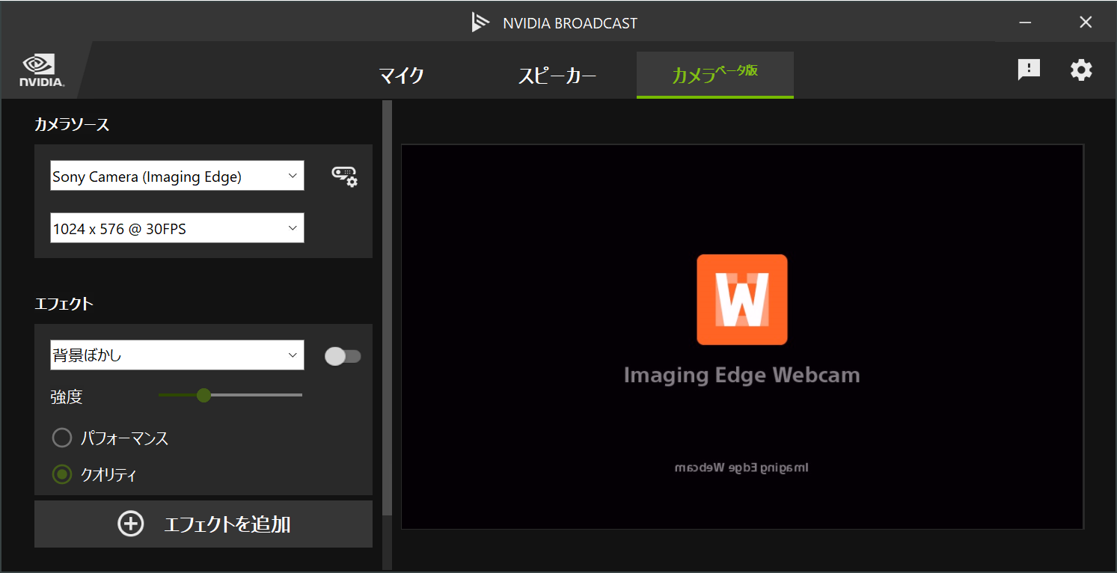Screen dimensions: 1117x573
Task: Click the エフェクトを追加 button
Action: coord(203,524)
